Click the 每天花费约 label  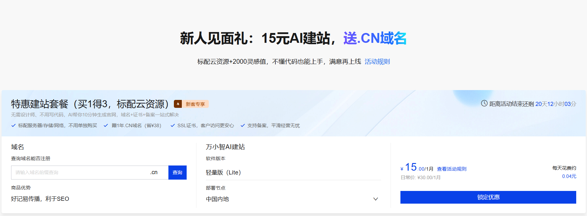pyautogui.click(x=564, y=168)
